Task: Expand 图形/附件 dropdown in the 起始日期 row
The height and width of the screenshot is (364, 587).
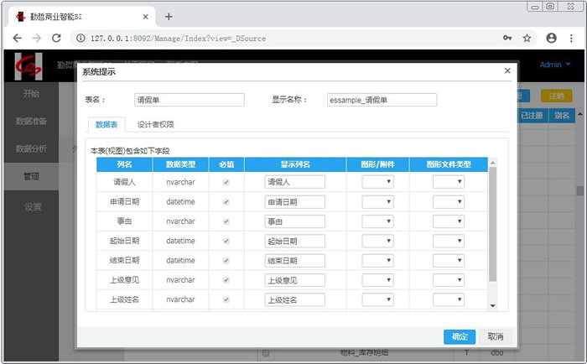Action: coord(377,241)
